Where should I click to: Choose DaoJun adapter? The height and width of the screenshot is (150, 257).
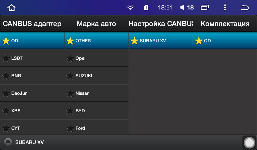(32, 93)
